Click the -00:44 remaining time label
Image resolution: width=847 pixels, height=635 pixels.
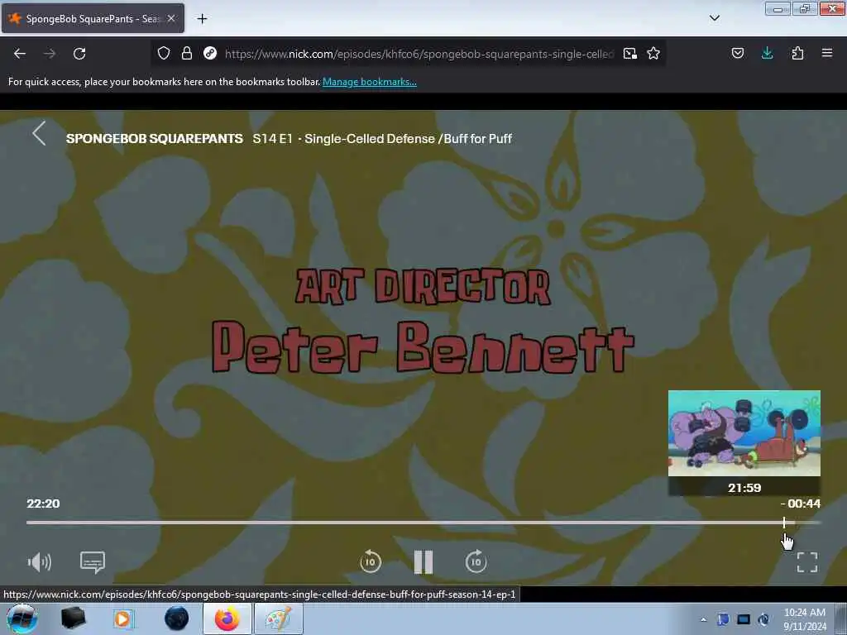click(x=801, y=504)
